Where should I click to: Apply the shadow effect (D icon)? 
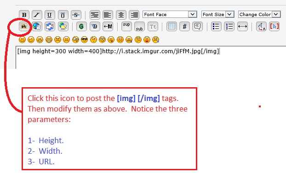[95, 27]
